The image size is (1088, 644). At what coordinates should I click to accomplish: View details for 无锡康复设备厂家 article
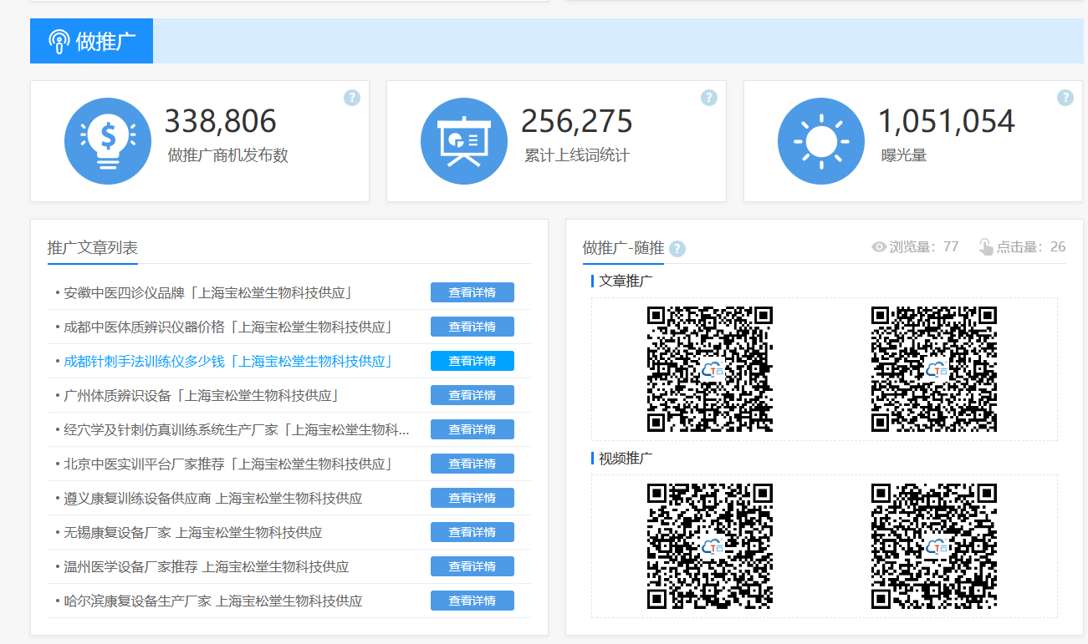click(472, 532)
